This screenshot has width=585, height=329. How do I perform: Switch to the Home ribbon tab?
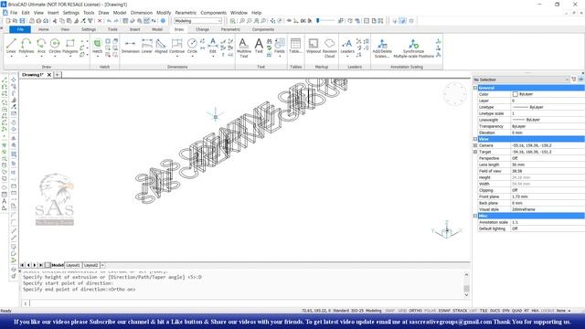tap(43, 29)
